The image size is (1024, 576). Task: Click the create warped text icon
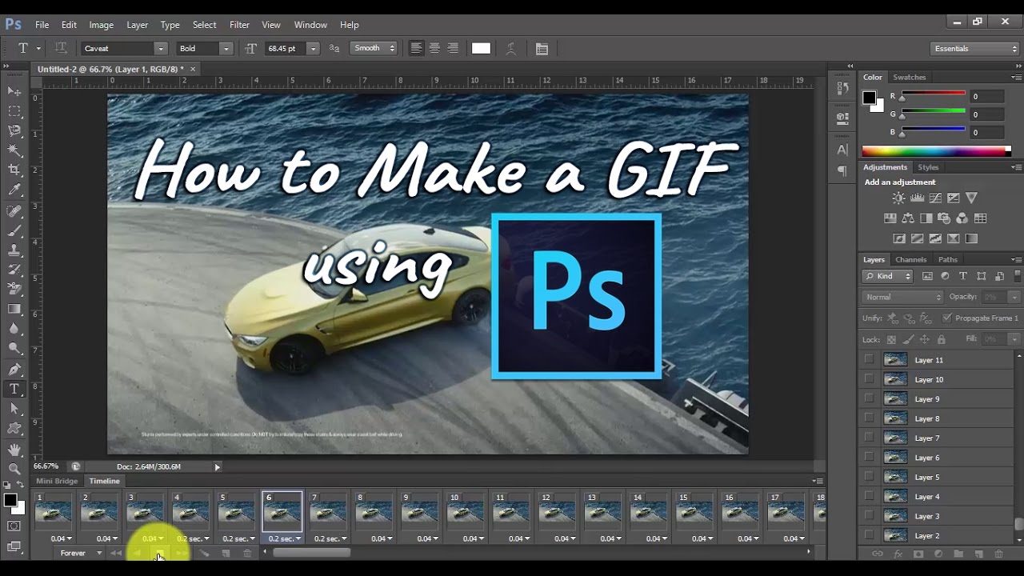pos(510,49)
